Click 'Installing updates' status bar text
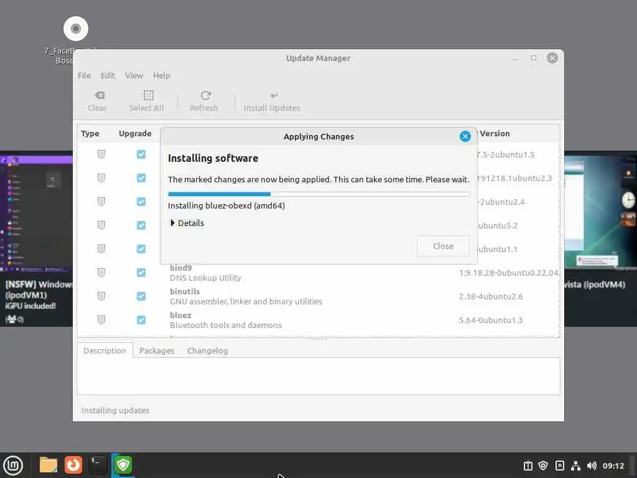The image size is (637, 478). click(115, 411)
